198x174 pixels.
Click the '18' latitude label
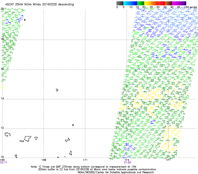coord(2,39)
